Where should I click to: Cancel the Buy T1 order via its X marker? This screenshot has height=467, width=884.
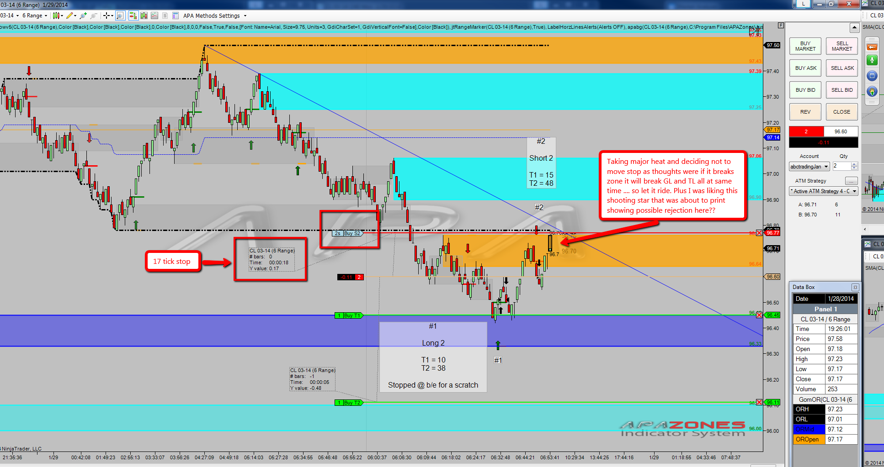coord(759,315)
